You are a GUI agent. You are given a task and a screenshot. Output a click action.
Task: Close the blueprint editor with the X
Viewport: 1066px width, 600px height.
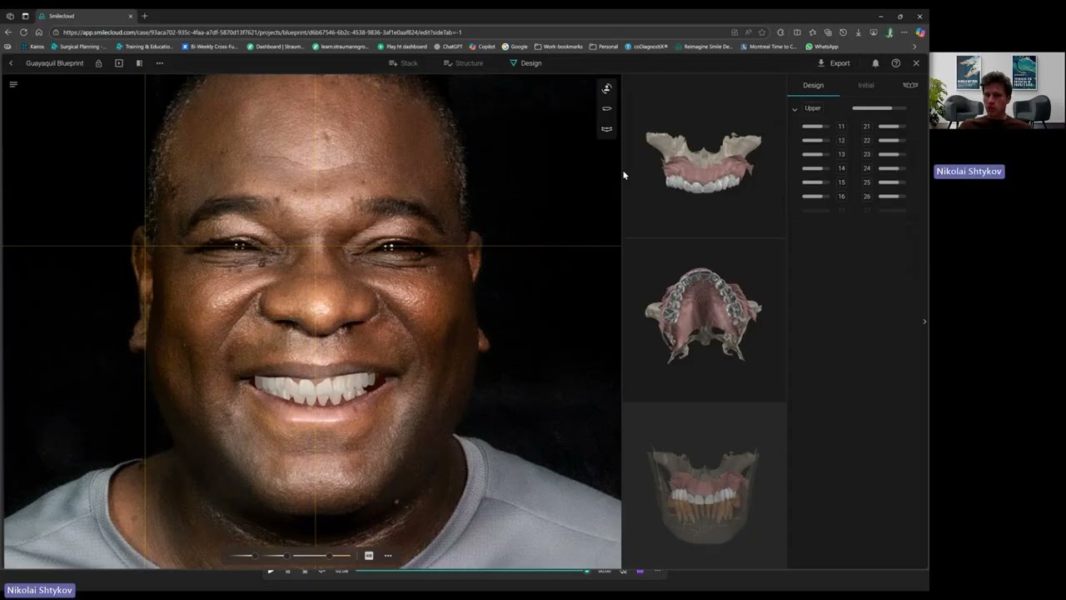[x=916, y=63]
